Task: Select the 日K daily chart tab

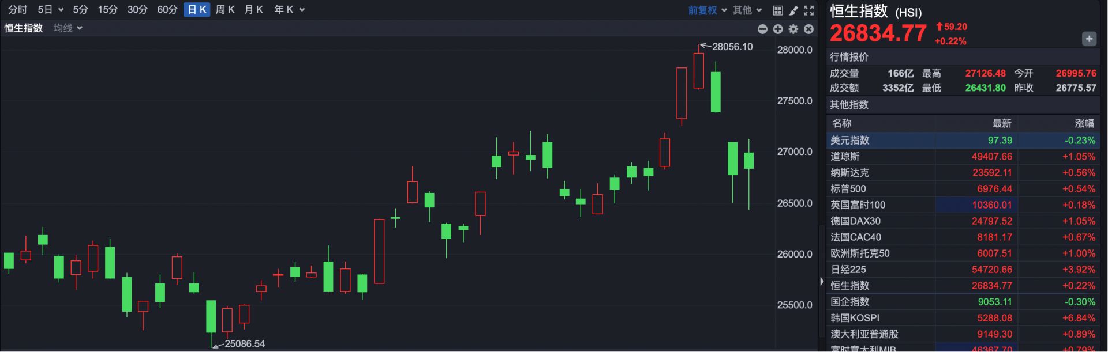Action: coord(197,10)
